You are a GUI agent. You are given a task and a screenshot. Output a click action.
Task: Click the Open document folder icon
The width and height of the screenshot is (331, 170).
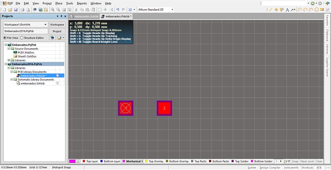10,9
